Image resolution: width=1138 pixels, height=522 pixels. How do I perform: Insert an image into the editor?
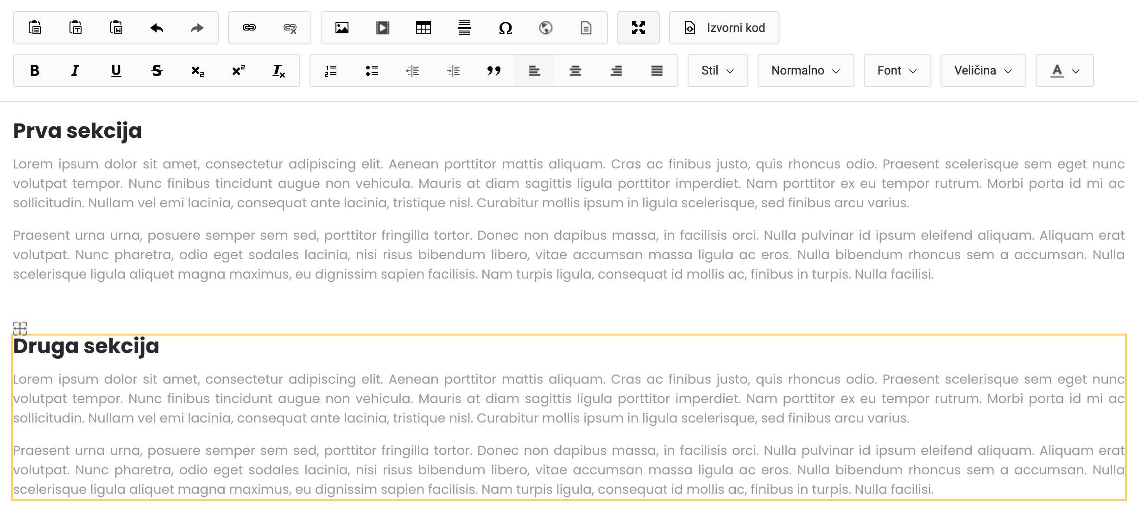coord(341,28)
